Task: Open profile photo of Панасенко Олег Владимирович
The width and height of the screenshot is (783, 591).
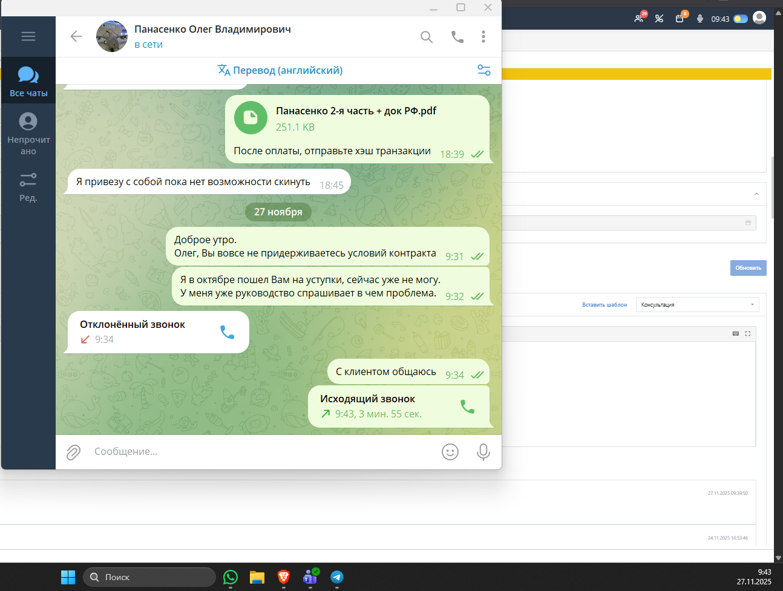Action: 112,36
